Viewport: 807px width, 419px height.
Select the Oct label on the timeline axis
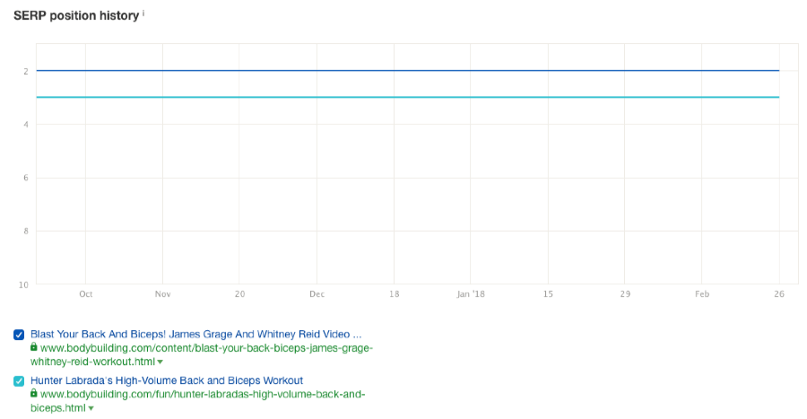[x=86, y=293]
